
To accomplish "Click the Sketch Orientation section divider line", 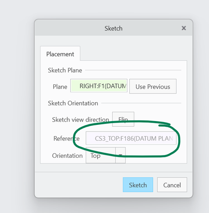I will click(141, 103).
